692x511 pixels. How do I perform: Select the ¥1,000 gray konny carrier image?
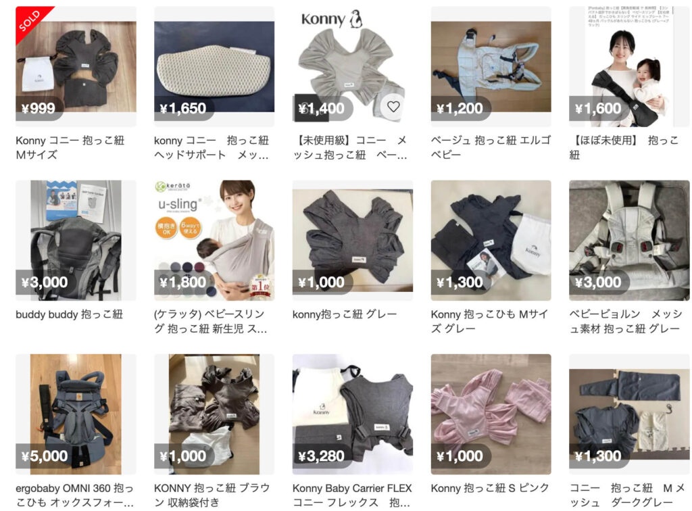pyautogui.click(x=353, y=241)
